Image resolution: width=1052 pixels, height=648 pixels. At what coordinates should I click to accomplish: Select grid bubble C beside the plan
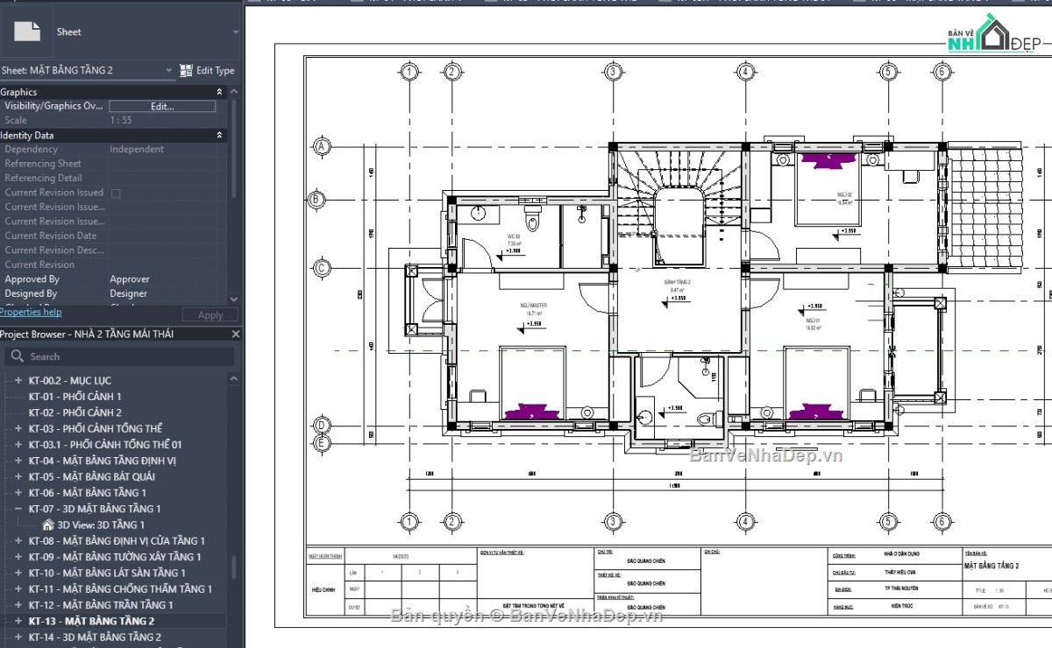point(322,268)
